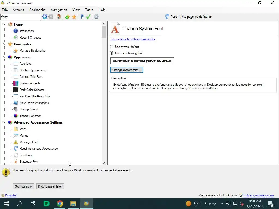
Task: Click the Statusbar Font page icon
Action: (x=16, y=162)
